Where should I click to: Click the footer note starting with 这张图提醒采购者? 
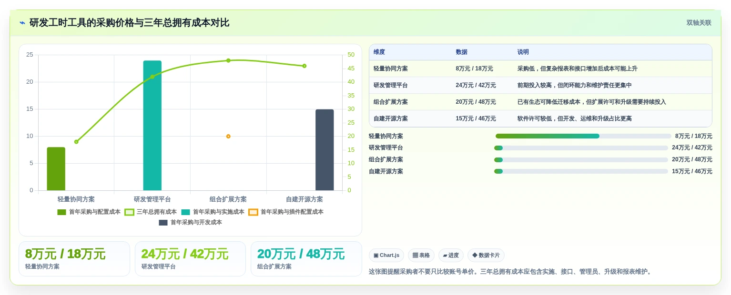tap(510, 272)
